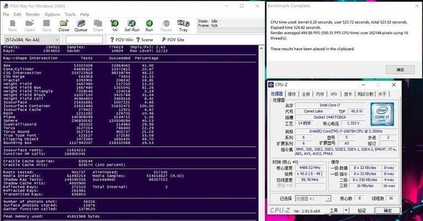Click the CPU-Z title bar app icon

[x=271, y=85]
